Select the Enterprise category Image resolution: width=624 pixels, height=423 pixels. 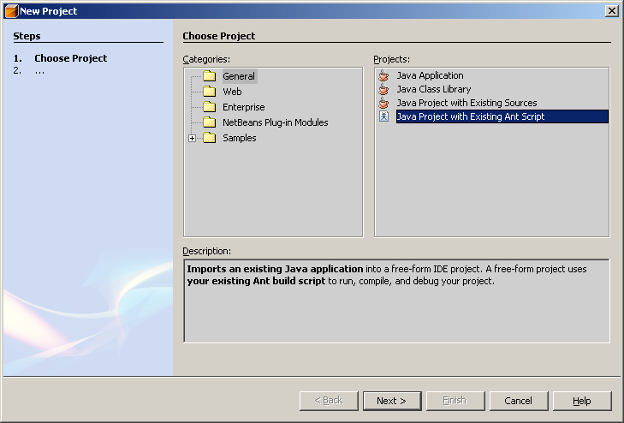click(x=244, y=107)
